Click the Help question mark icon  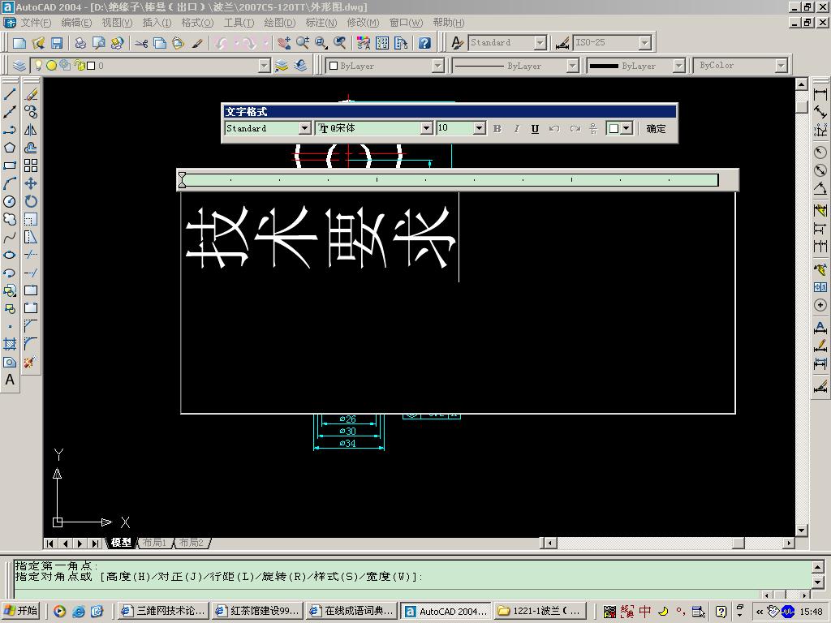click(x=424, y=43)
